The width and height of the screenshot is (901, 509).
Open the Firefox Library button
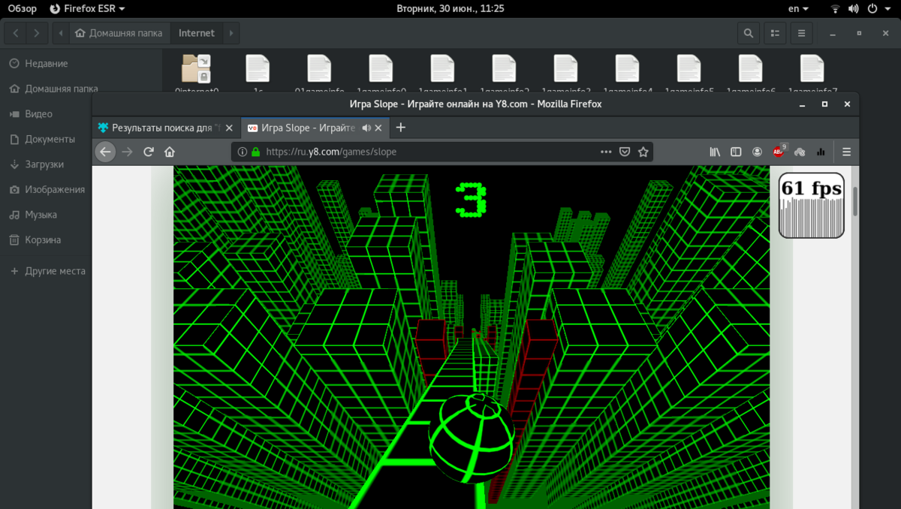(715, 152)
